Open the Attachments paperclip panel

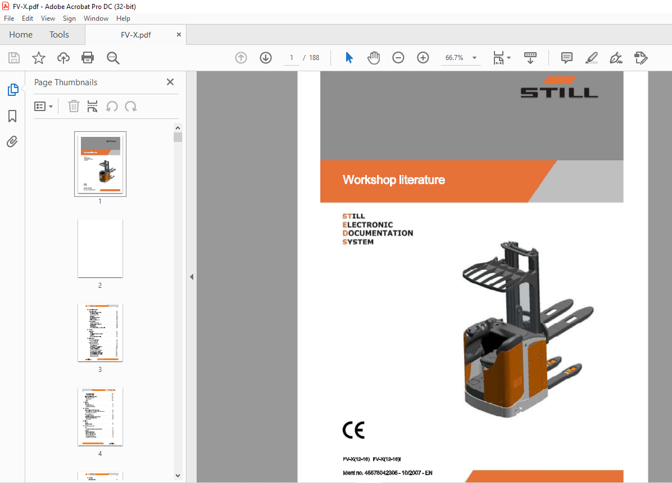click(x=12, y=141)
